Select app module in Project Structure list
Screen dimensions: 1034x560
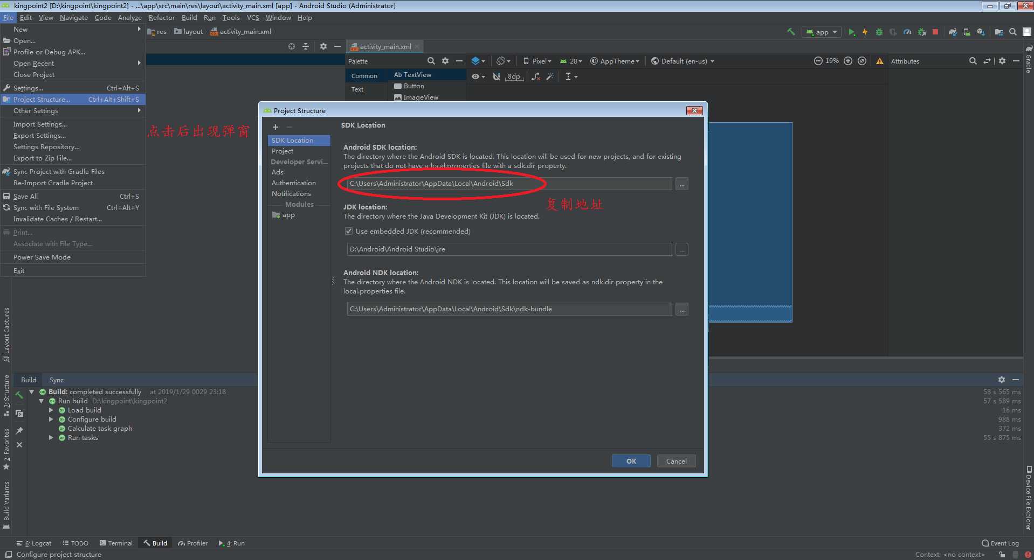[x=299, y=215]
